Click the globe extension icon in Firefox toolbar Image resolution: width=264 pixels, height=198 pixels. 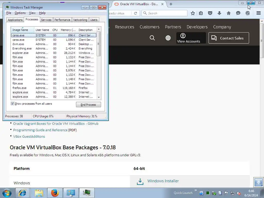click(x=247, y=13)
